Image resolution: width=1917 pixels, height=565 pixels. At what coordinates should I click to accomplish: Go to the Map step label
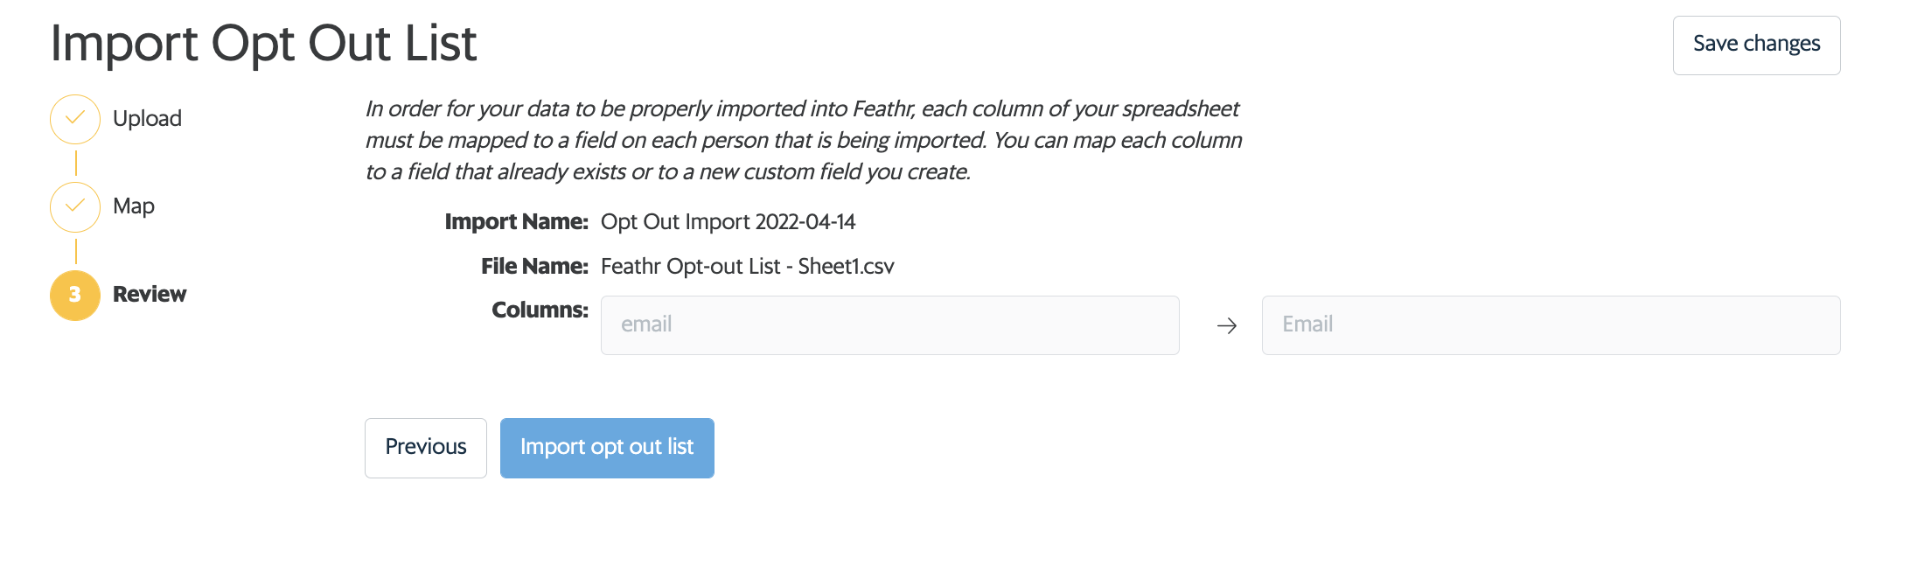pyautogui.click(x=134, y=206)
